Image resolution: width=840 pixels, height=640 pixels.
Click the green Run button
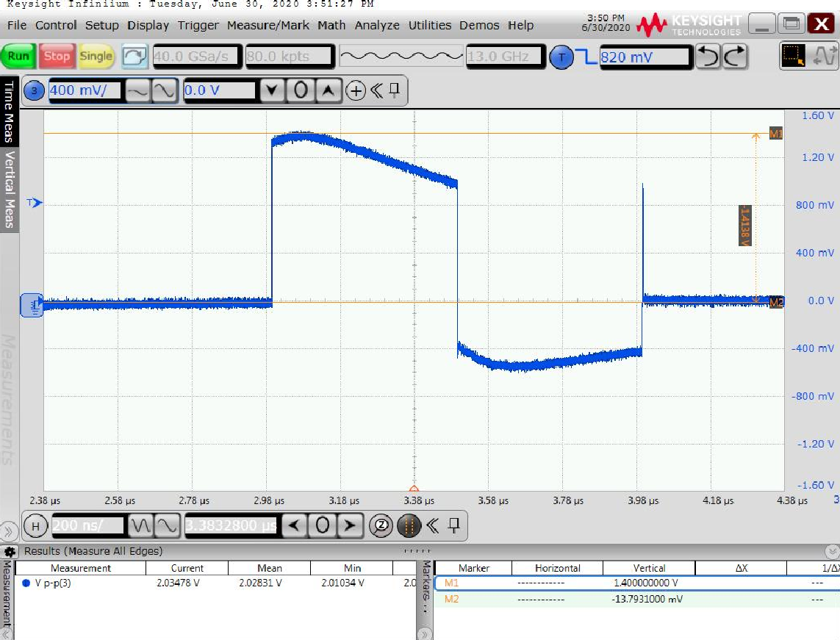(18, 57)
